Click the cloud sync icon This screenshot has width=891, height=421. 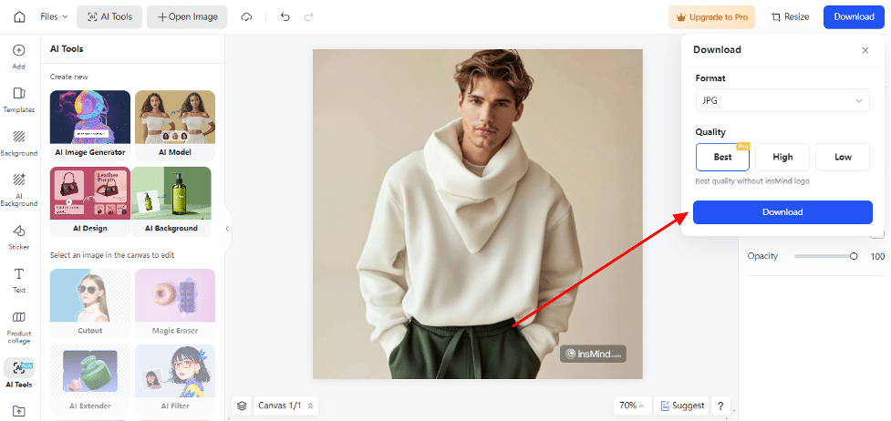click(x=246, y=17)
